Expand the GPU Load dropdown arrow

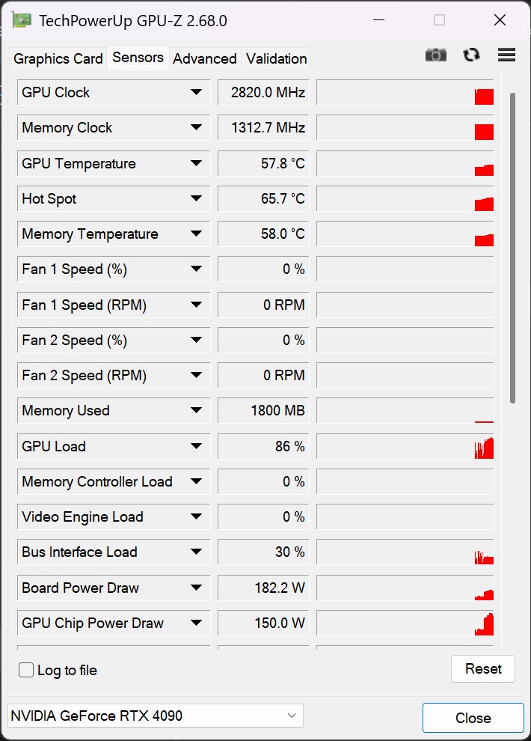[196, 446]
